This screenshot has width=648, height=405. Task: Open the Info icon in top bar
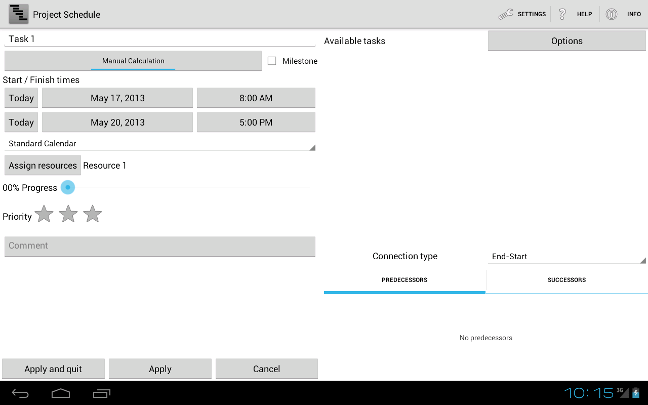coord(612,14)
